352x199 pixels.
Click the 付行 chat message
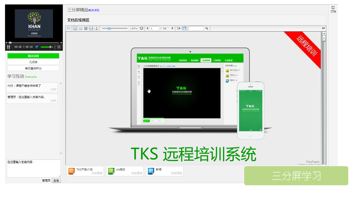tap(32, 87)
